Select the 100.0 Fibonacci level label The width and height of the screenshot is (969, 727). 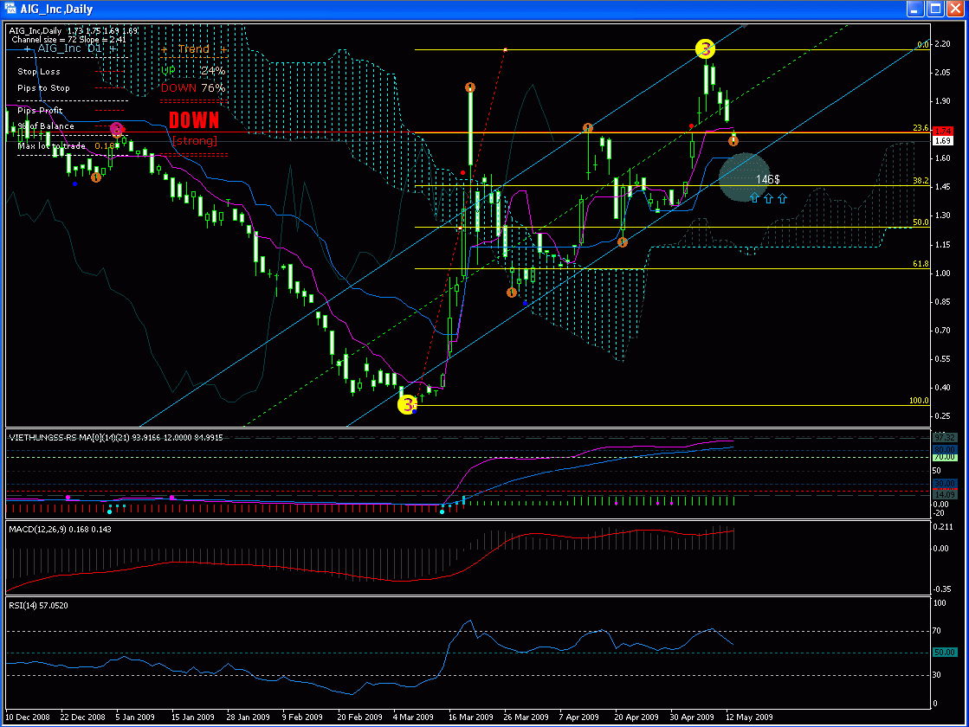[919, 400]
